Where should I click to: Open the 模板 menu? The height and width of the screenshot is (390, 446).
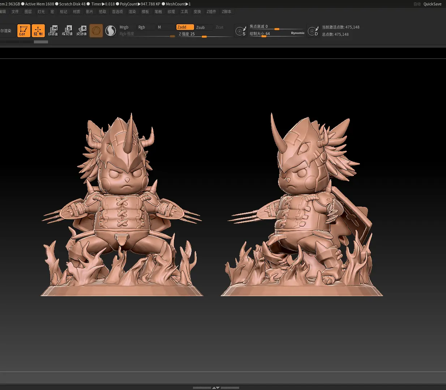[145, 12]
